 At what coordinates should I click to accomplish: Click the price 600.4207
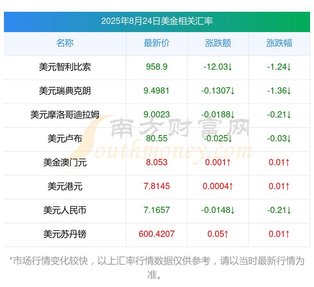pyautogui.click(x=157, y=234)
